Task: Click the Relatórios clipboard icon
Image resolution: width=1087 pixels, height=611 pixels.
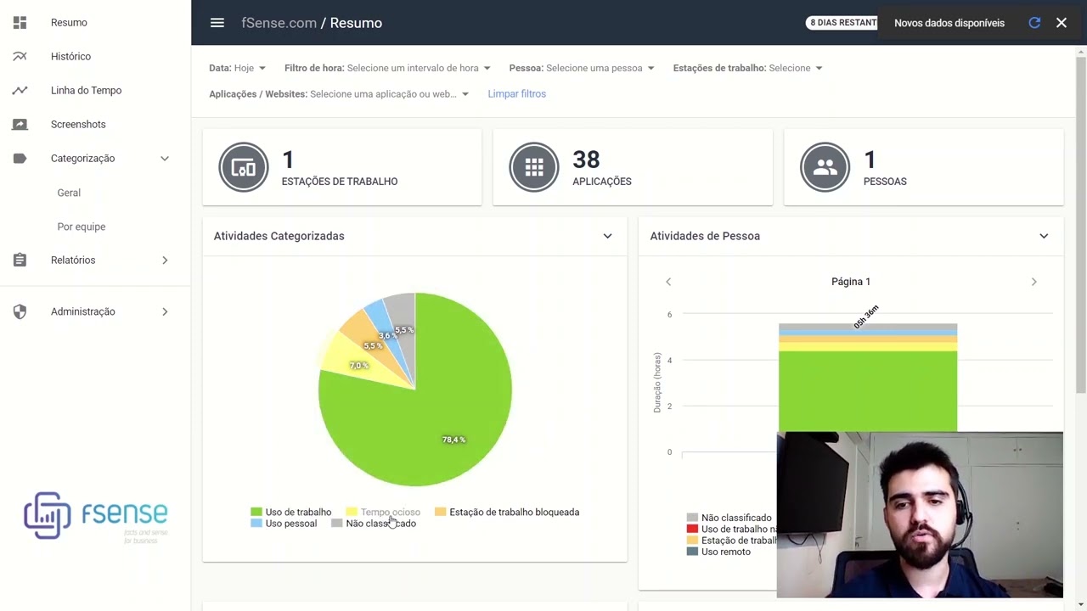Action: pos(20,260)
